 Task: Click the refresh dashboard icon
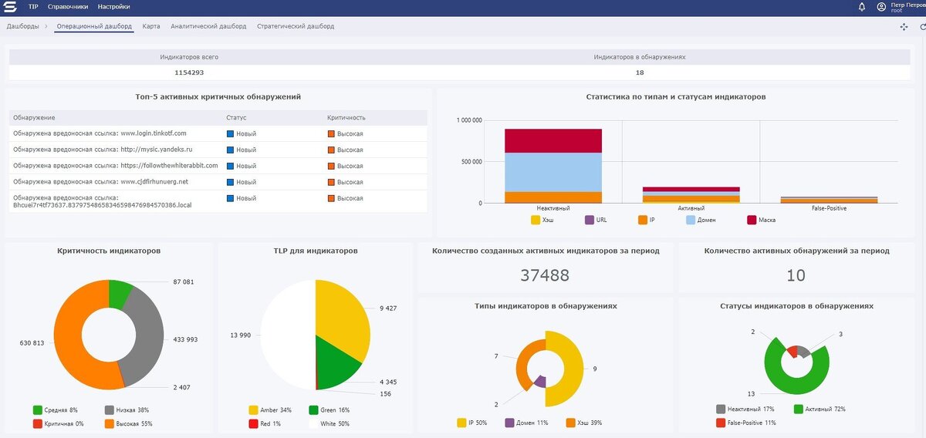(923, 27)
